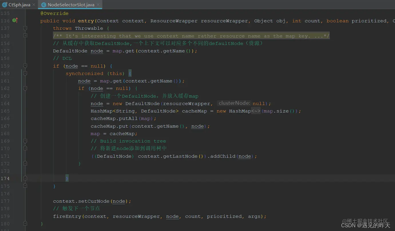Click "cacheMap.putAll" on line 166
This screenshot has height=231, width=395.
pos(114,119)
